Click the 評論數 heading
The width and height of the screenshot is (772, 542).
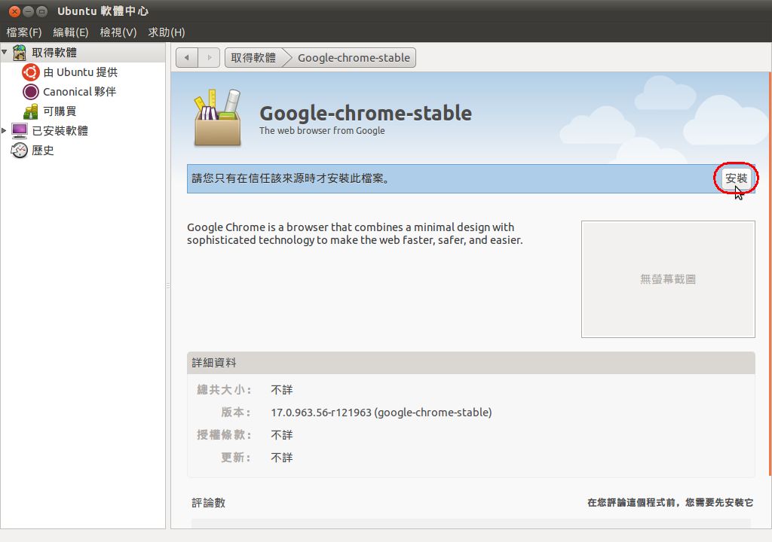click(x=208, y=503)
